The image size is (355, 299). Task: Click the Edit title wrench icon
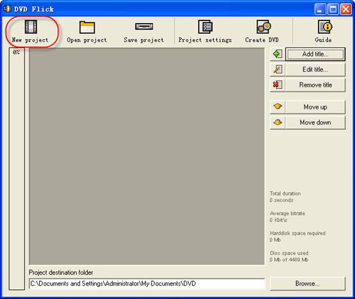click(277, 69)
